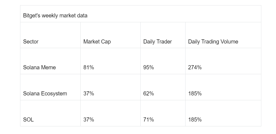Select the Market Cap column header
The width and height of the screenshot is (276, 134).
click(x=97, y=42)
